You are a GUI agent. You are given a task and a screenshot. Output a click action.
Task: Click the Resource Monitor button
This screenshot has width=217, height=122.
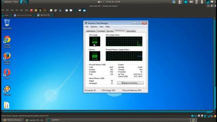tap(130, 83)
